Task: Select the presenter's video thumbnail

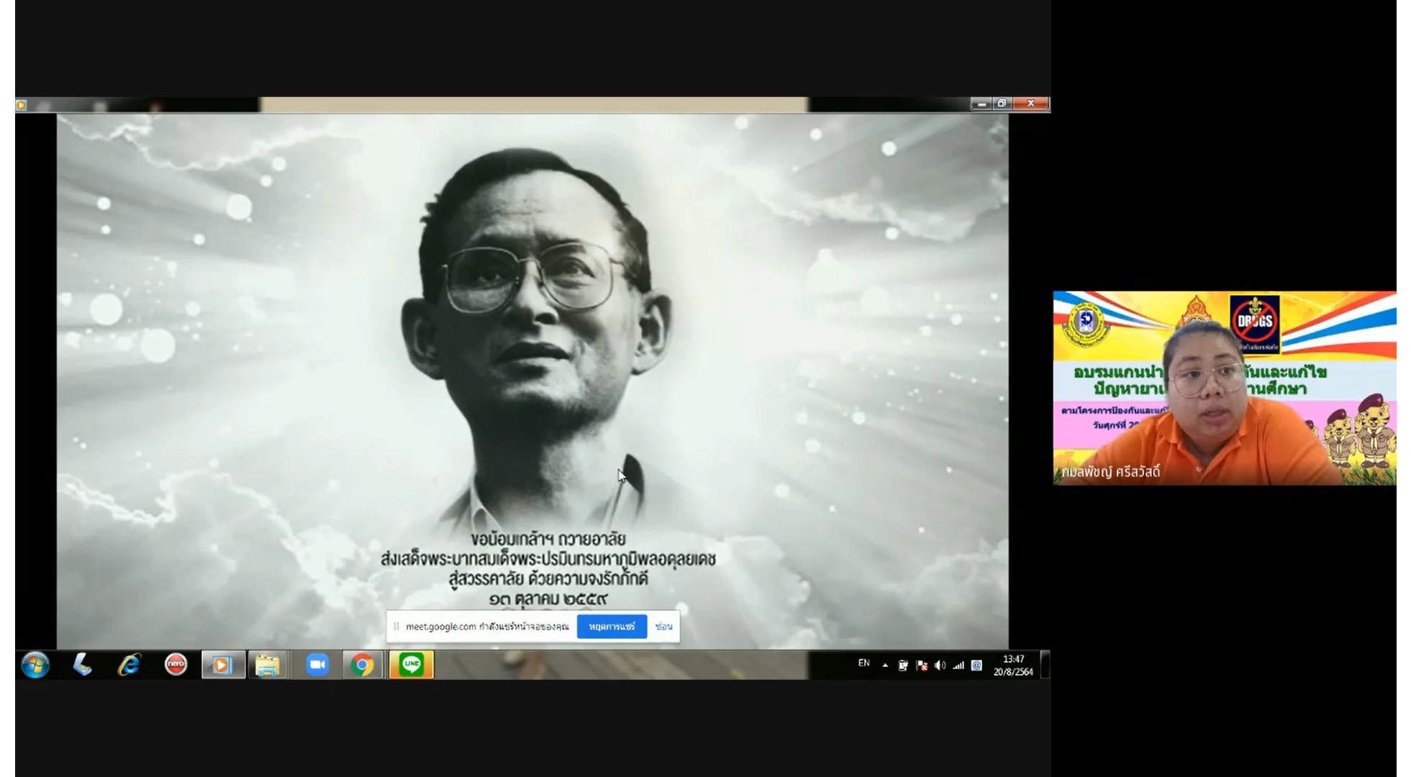Action: pos(1223,388)
